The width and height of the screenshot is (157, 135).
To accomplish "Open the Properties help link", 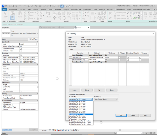I will tap(7, 130).
